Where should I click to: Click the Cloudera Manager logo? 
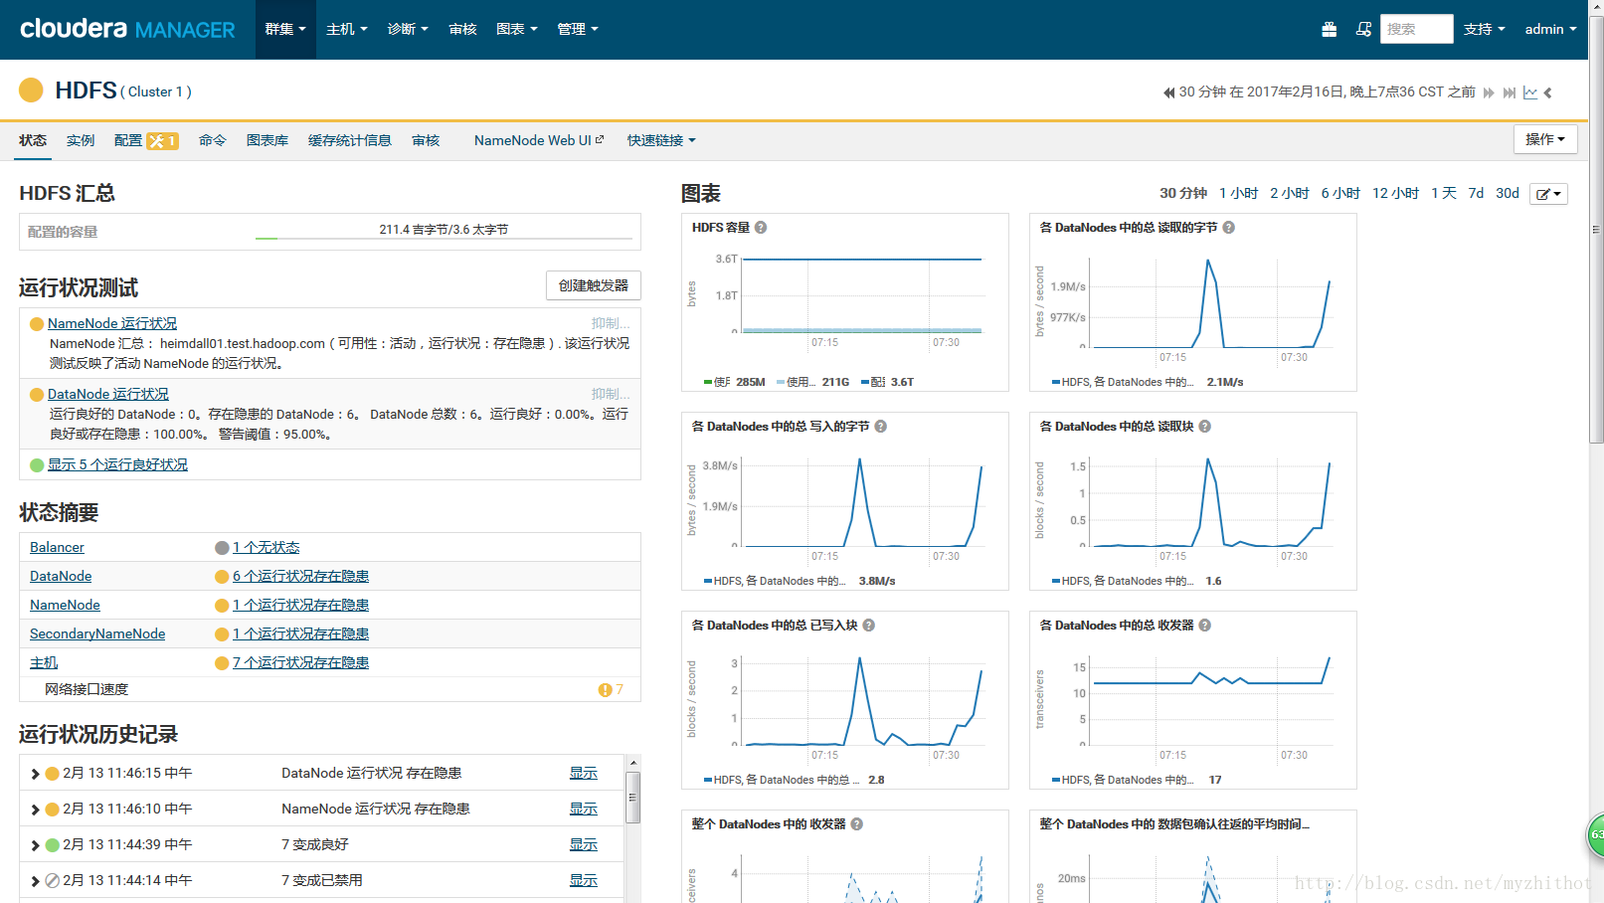point(127,29)
